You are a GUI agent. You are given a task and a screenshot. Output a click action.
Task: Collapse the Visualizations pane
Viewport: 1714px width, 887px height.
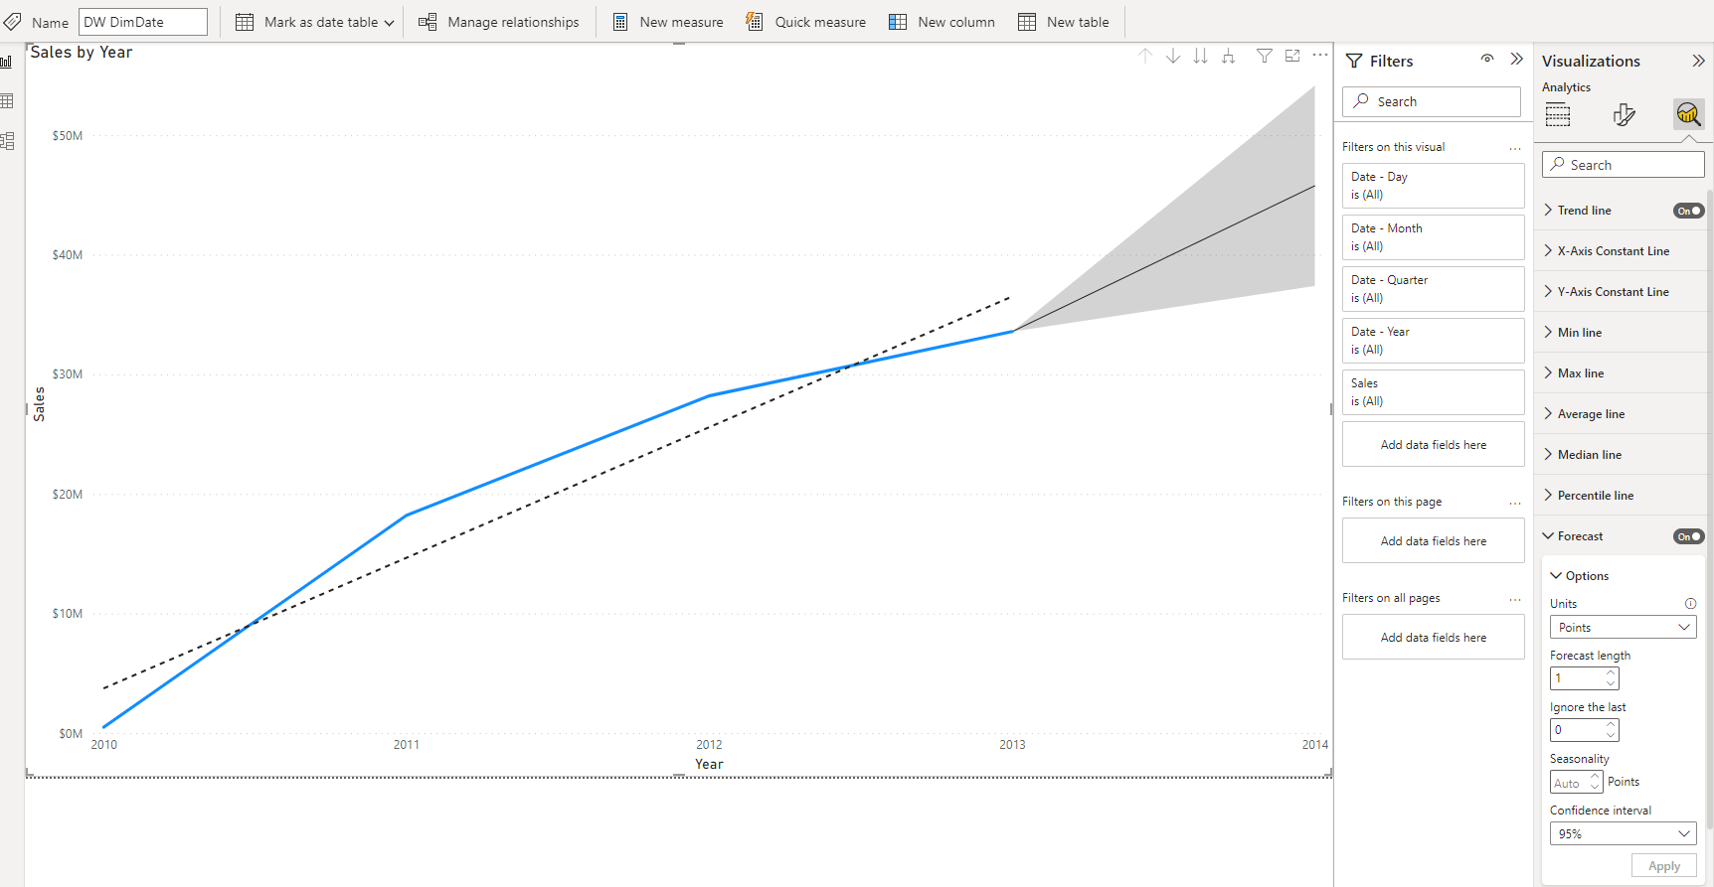1698,61
